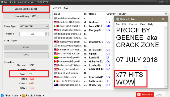This screenshot has width=170, height=97.
Task: Open Notepad's Edit menu
Action: [x=124, y=24]
